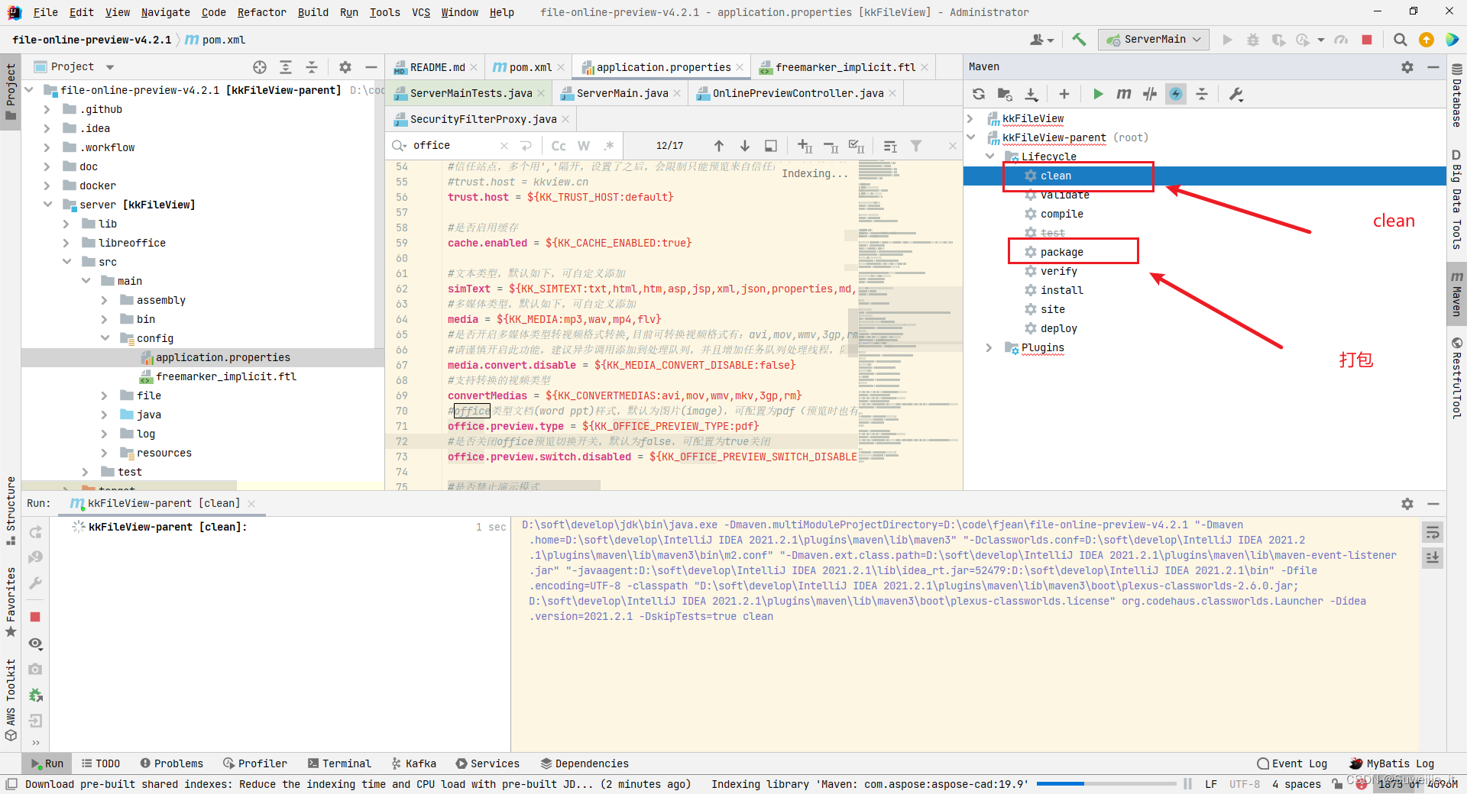This screenshot has width=1467, height=794.
Task: Stop the running ServerMain process
Action: [1367, 40]
